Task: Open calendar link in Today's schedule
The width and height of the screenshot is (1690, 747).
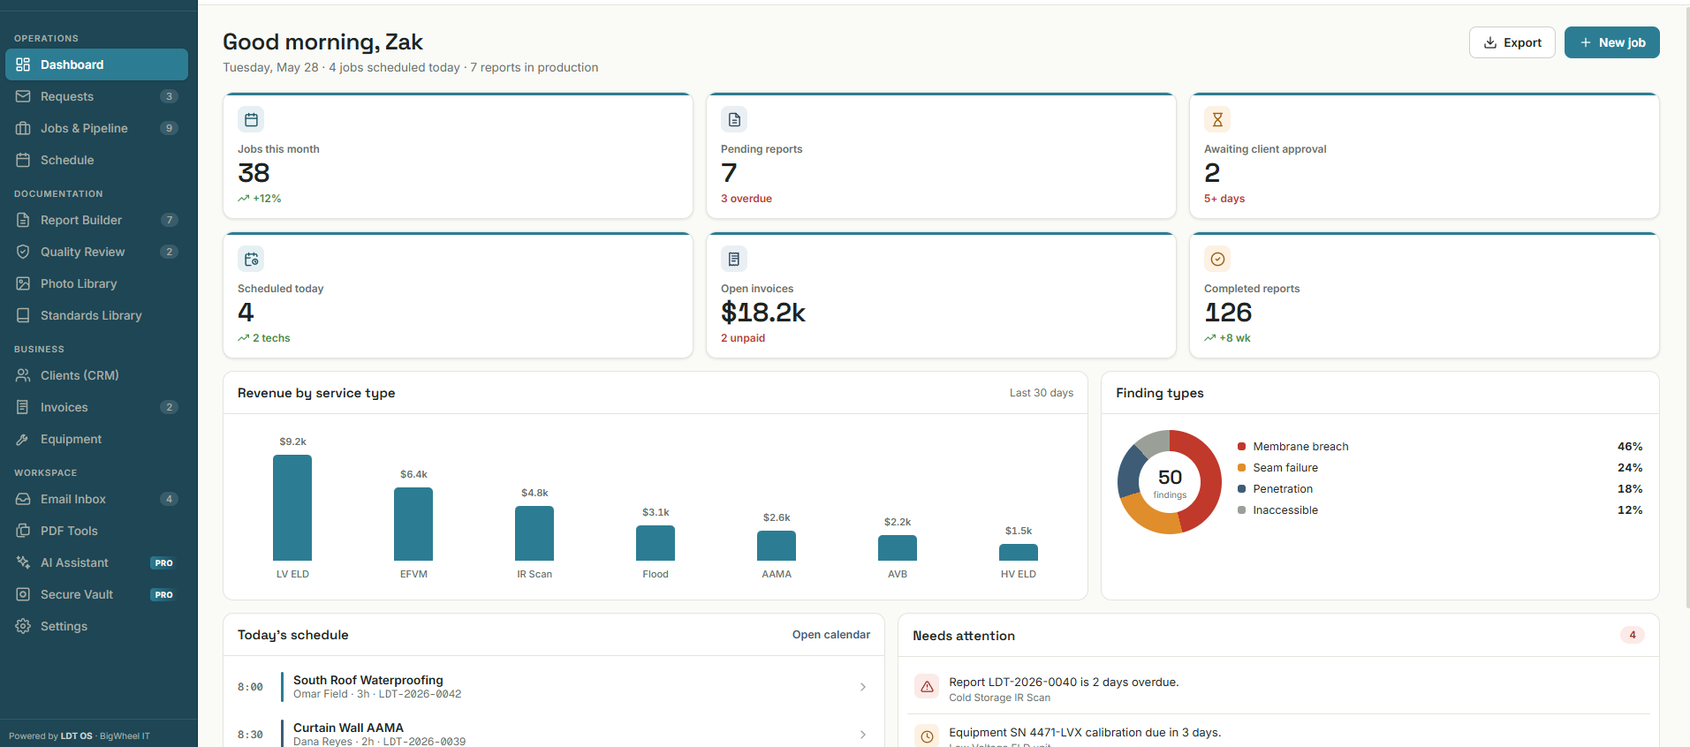Action: tap(830, 635)
